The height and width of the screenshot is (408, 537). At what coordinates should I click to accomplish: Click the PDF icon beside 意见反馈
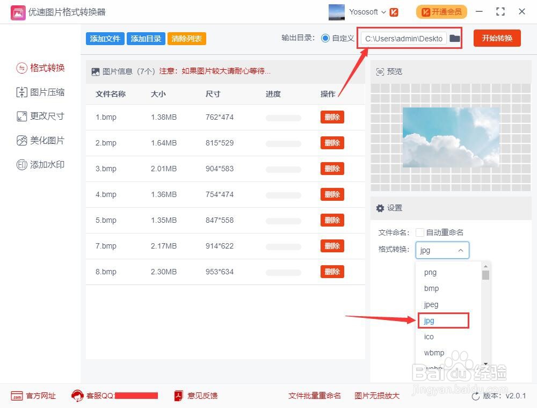(x=178, y=396)
